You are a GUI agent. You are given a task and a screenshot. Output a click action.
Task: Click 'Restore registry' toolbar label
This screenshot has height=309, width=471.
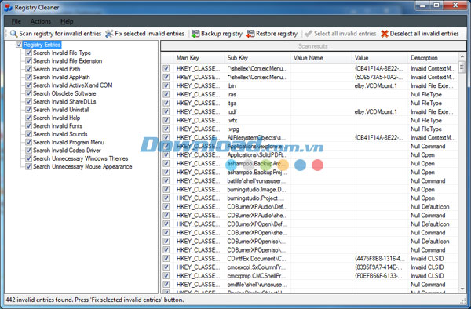pos(276,34)
